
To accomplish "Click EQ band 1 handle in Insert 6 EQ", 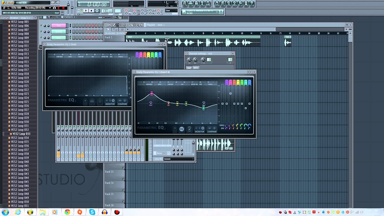I will (x=151, y=104).
